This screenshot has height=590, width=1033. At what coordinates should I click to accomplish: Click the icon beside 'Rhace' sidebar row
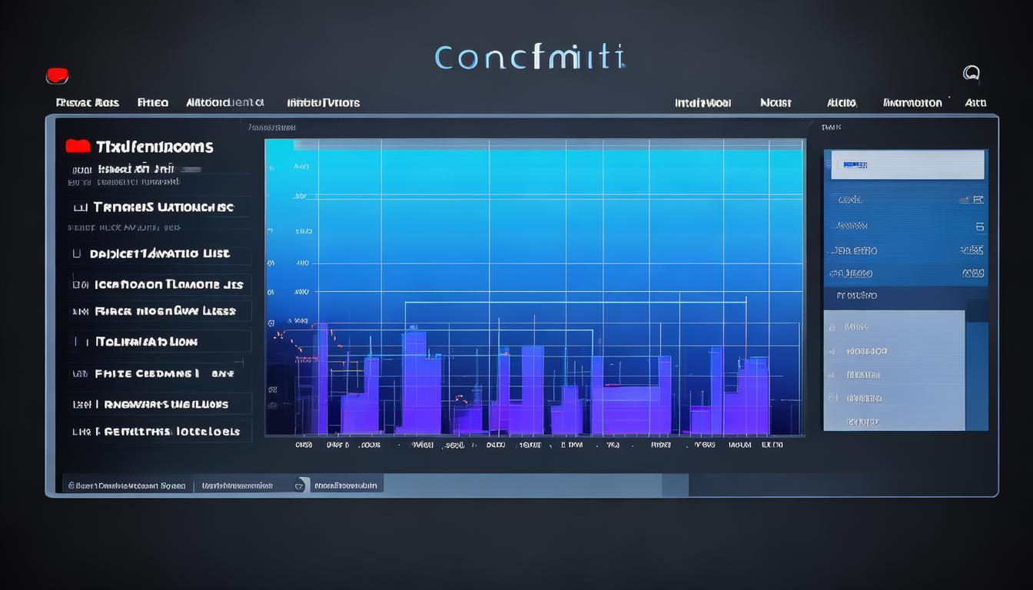79,312
